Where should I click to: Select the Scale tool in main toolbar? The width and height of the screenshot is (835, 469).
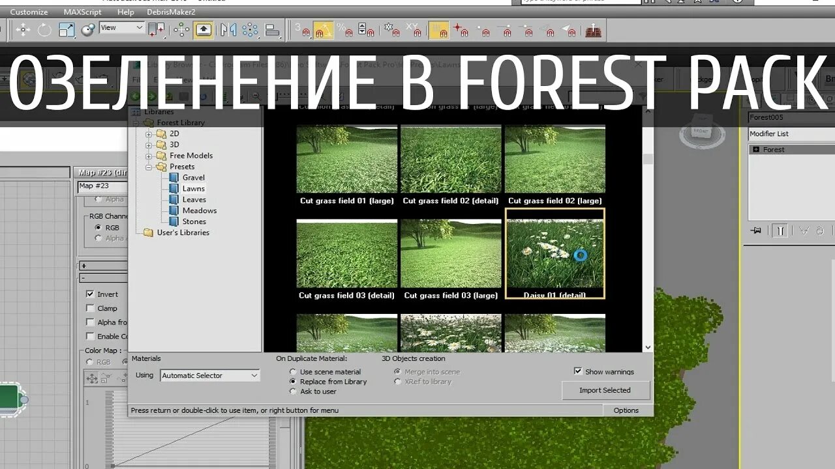click(x=66, y=29)
